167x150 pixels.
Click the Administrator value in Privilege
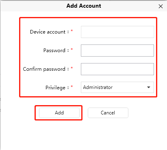(x=98, y=87)
